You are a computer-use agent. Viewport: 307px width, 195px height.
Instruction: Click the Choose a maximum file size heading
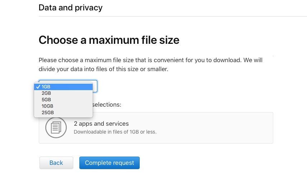109,40
